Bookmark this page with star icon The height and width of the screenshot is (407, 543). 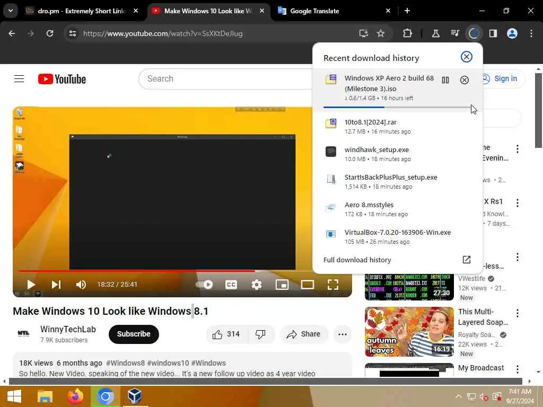coord(381,33)
